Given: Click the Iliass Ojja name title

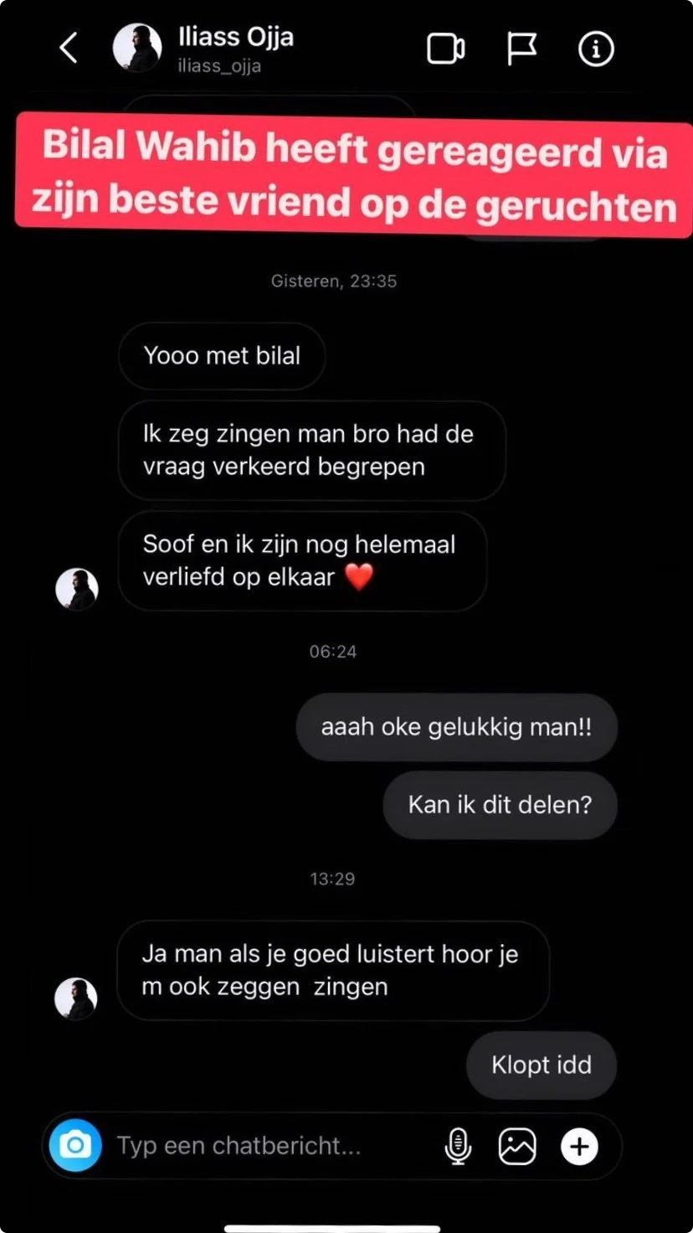Looking at the screenshot, I should [235, 38].
